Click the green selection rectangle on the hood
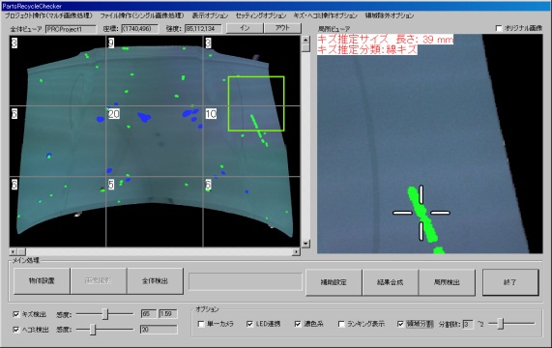Image resolution: width=552 pixels, height=348 pixels. (x=256, y=103)
